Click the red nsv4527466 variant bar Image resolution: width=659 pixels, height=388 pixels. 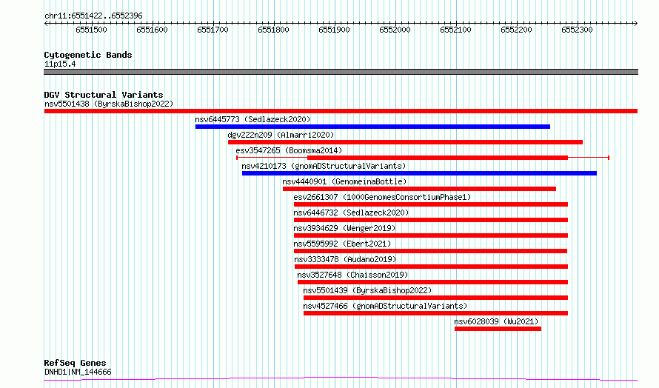[436, 313]
